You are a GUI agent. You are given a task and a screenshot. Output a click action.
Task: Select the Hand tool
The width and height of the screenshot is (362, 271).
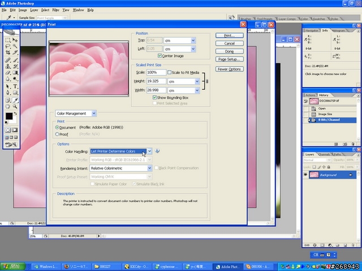pyautogui.click(x=8, y=107)
